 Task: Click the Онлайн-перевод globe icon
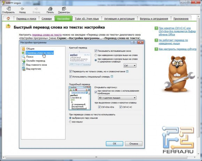tap(23, 61)
